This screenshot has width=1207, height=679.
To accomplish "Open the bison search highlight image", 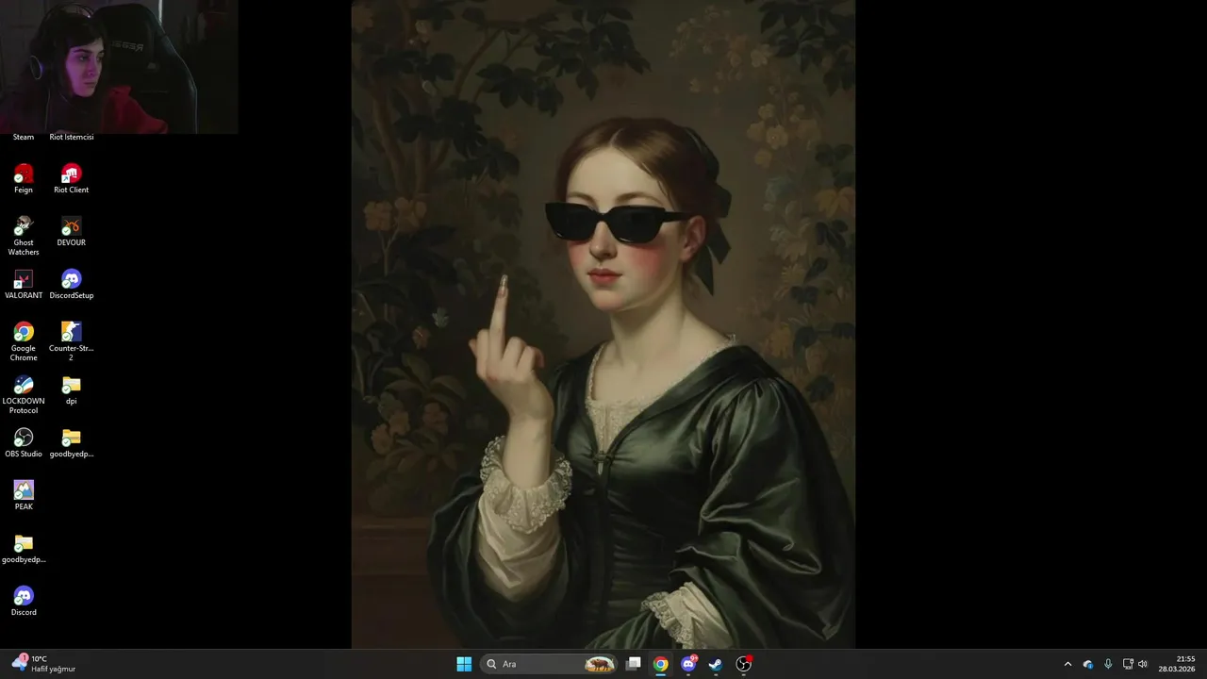I will click(600, 664).
